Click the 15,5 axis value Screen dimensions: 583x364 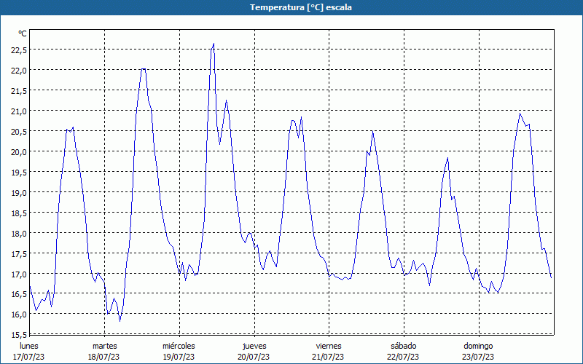click(19, 335)
